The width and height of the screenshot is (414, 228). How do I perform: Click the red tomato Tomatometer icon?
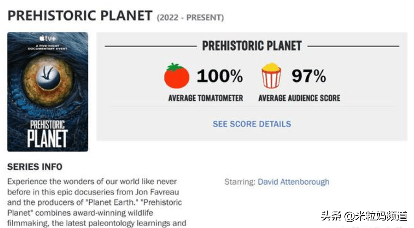click(x=177, y=76)
